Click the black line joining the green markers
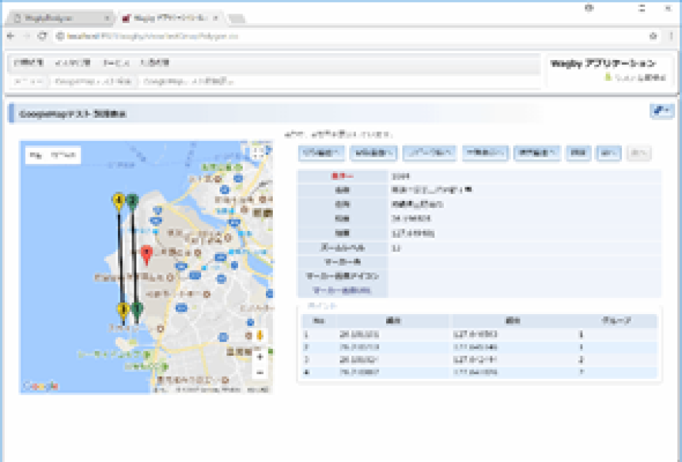The width and height of the screenshot is (682, 462). tap(134, 256)
